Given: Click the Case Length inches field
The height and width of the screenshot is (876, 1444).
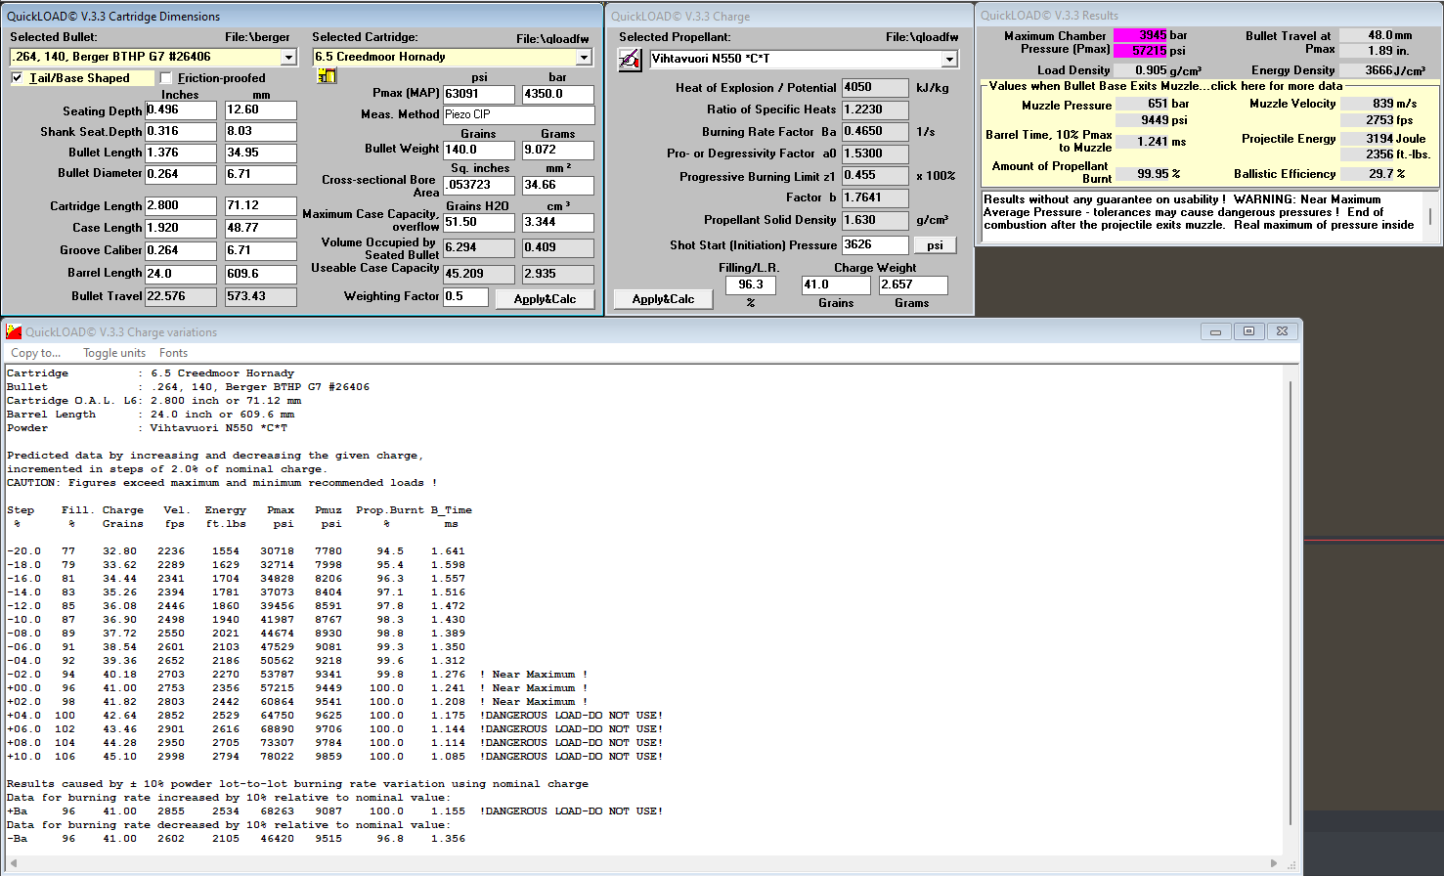Looking at the screenshot, I should [x=181, y=228].
